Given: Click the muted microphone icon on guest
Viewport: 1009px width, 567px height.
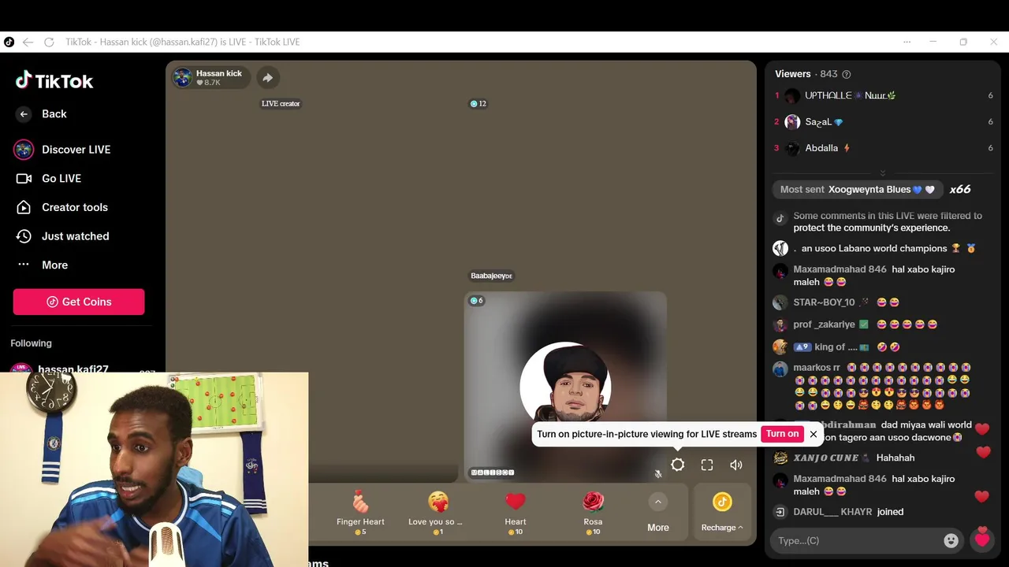Looking at the screenshot, I should point(658,474).
